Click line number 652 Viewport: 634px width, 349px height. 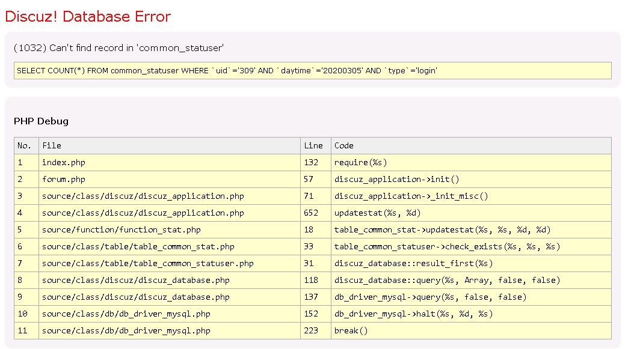(x=315, y=213)
